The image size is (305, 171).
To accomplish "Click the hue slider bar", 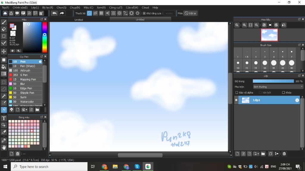I will (45, 37).
